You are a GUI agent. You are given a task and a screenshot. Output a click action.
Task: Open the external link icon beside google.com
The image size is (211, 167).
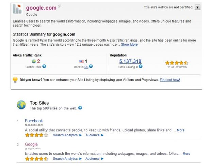[59, 6]
